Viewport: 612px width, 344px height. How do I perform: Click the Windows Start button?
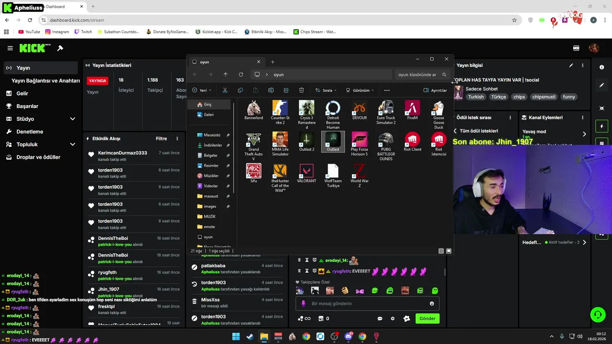coord(236,336)
